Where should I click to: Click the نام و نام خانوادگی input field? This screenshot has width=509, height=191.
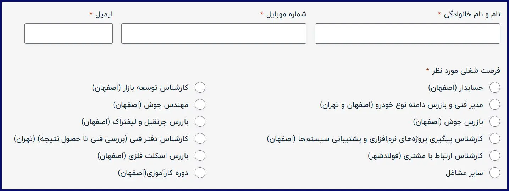pyautogui.click(x=407, y=34)
